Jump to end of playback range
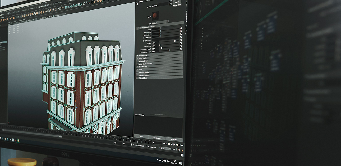Viewport: 341px width, 166px height. [x=182, y=145]
